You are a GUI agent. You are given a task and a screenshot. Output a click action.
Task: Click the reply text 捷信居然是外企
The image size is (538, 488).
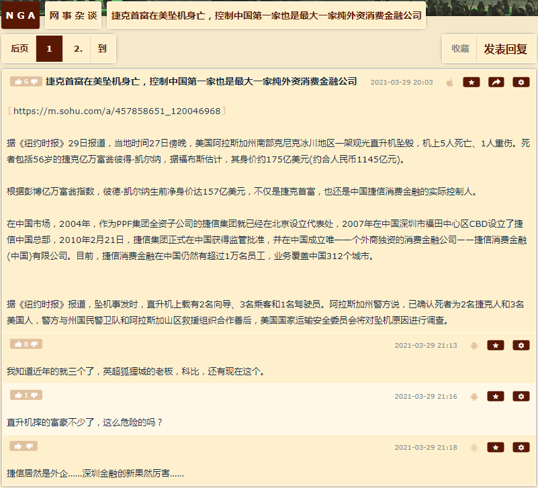point(95,474)
